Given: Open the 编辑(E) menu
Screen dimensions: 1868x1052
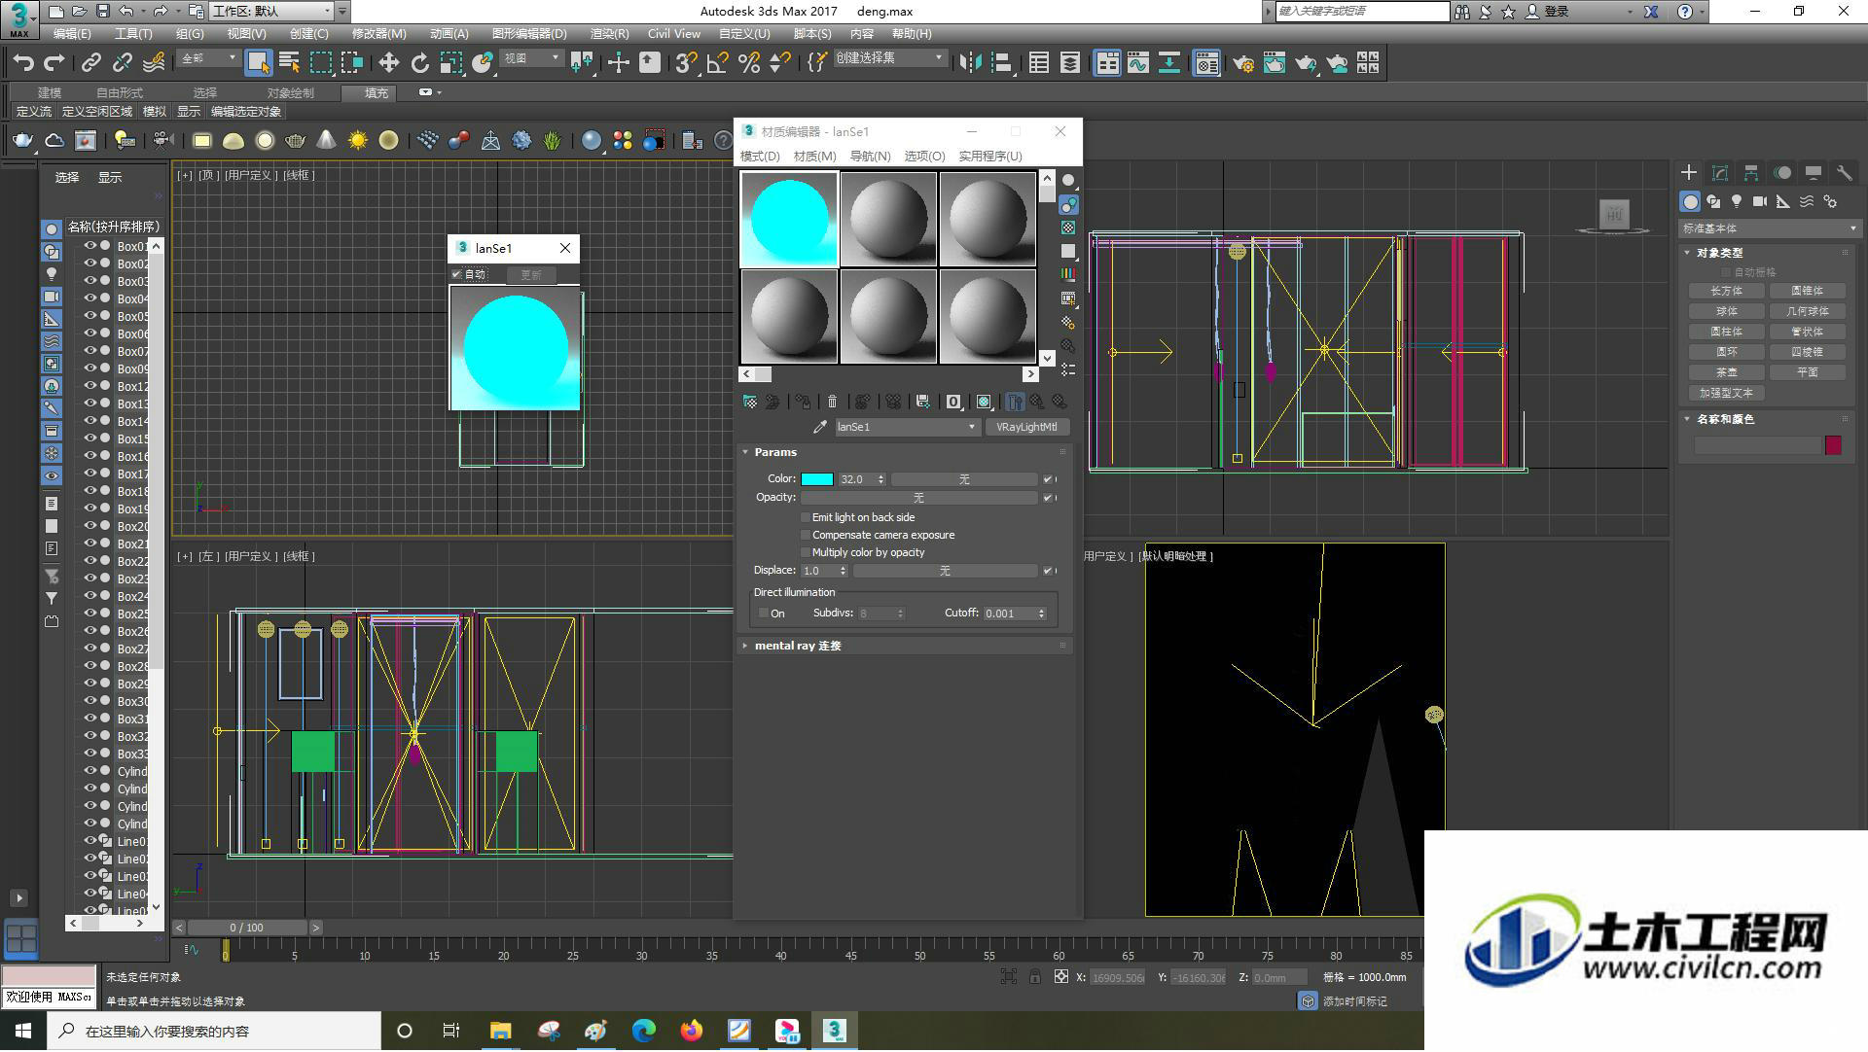Looking at the screenshot, I should pos(72,34).
